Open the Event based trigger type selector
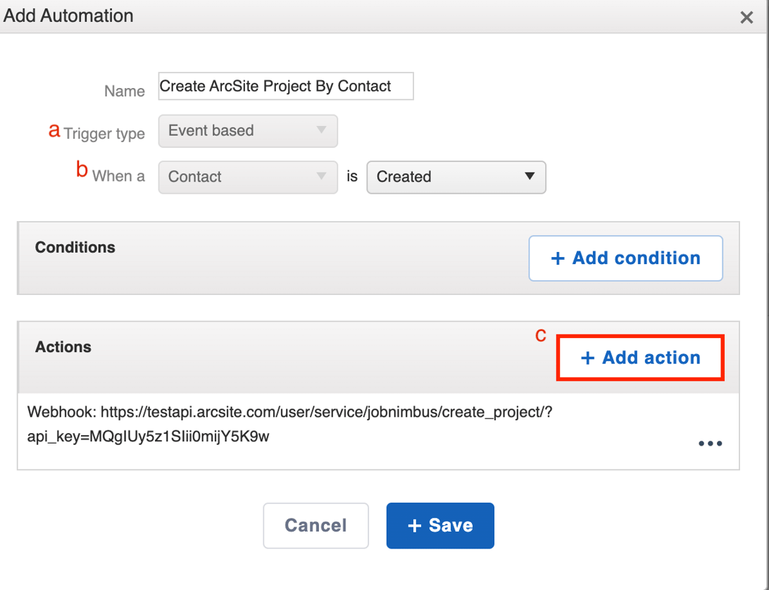769x590 pixels. pyautogui.click(x=248, y=131)
